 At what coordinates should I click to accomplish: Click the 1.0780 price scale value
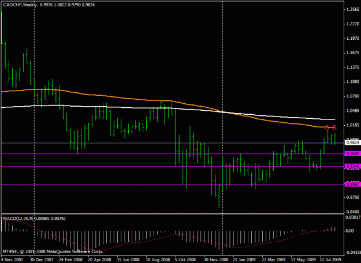352,96
